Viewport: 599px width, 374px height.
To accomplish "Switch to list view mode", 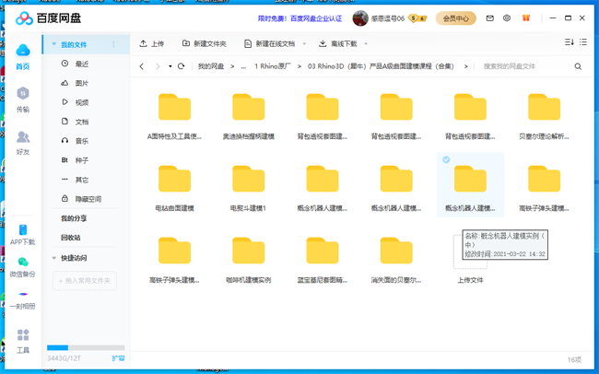I will (x=583, y=42).
